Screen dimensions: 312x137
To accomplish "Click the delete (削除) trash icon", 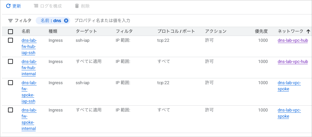I will [x=77, y=6].
